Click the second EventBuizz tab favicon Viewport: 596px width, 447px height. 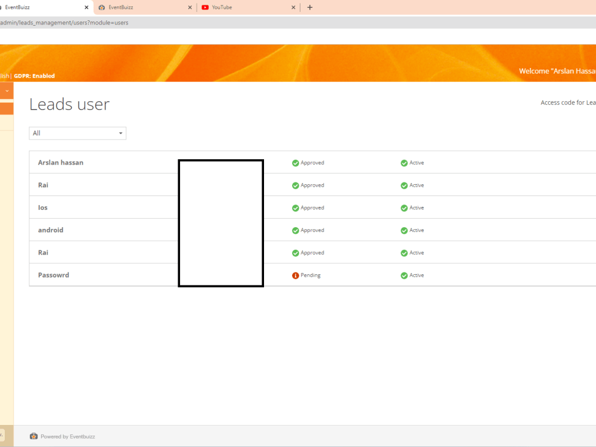[x=102, y=7]
